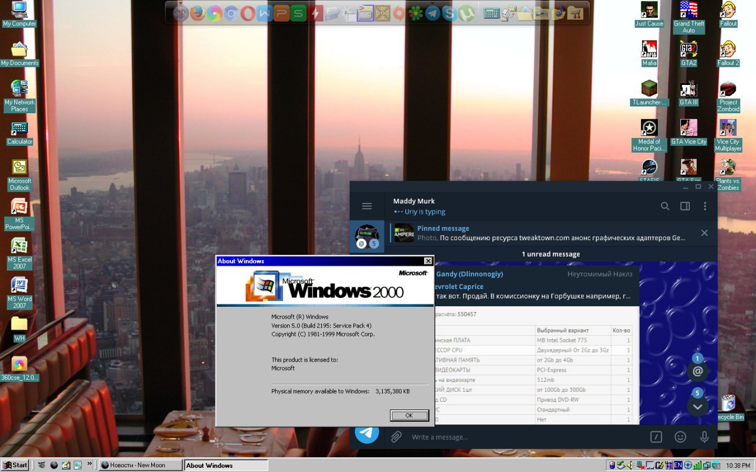This screenshot has height=472, width=756.
Task: Launch WPS Writer blue W dock icon
Action: point(265,13)
